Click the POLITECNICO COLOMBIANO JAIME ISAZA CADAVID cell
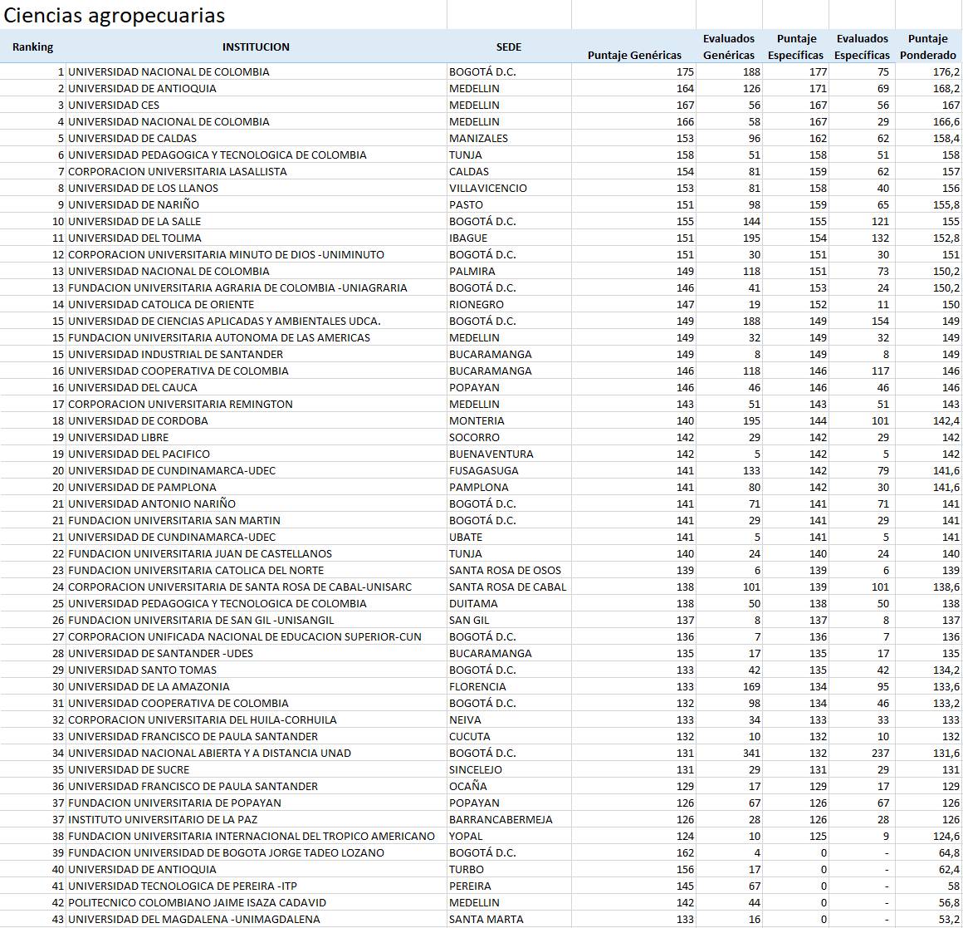The image size is (963, 928). click(197, 903)
